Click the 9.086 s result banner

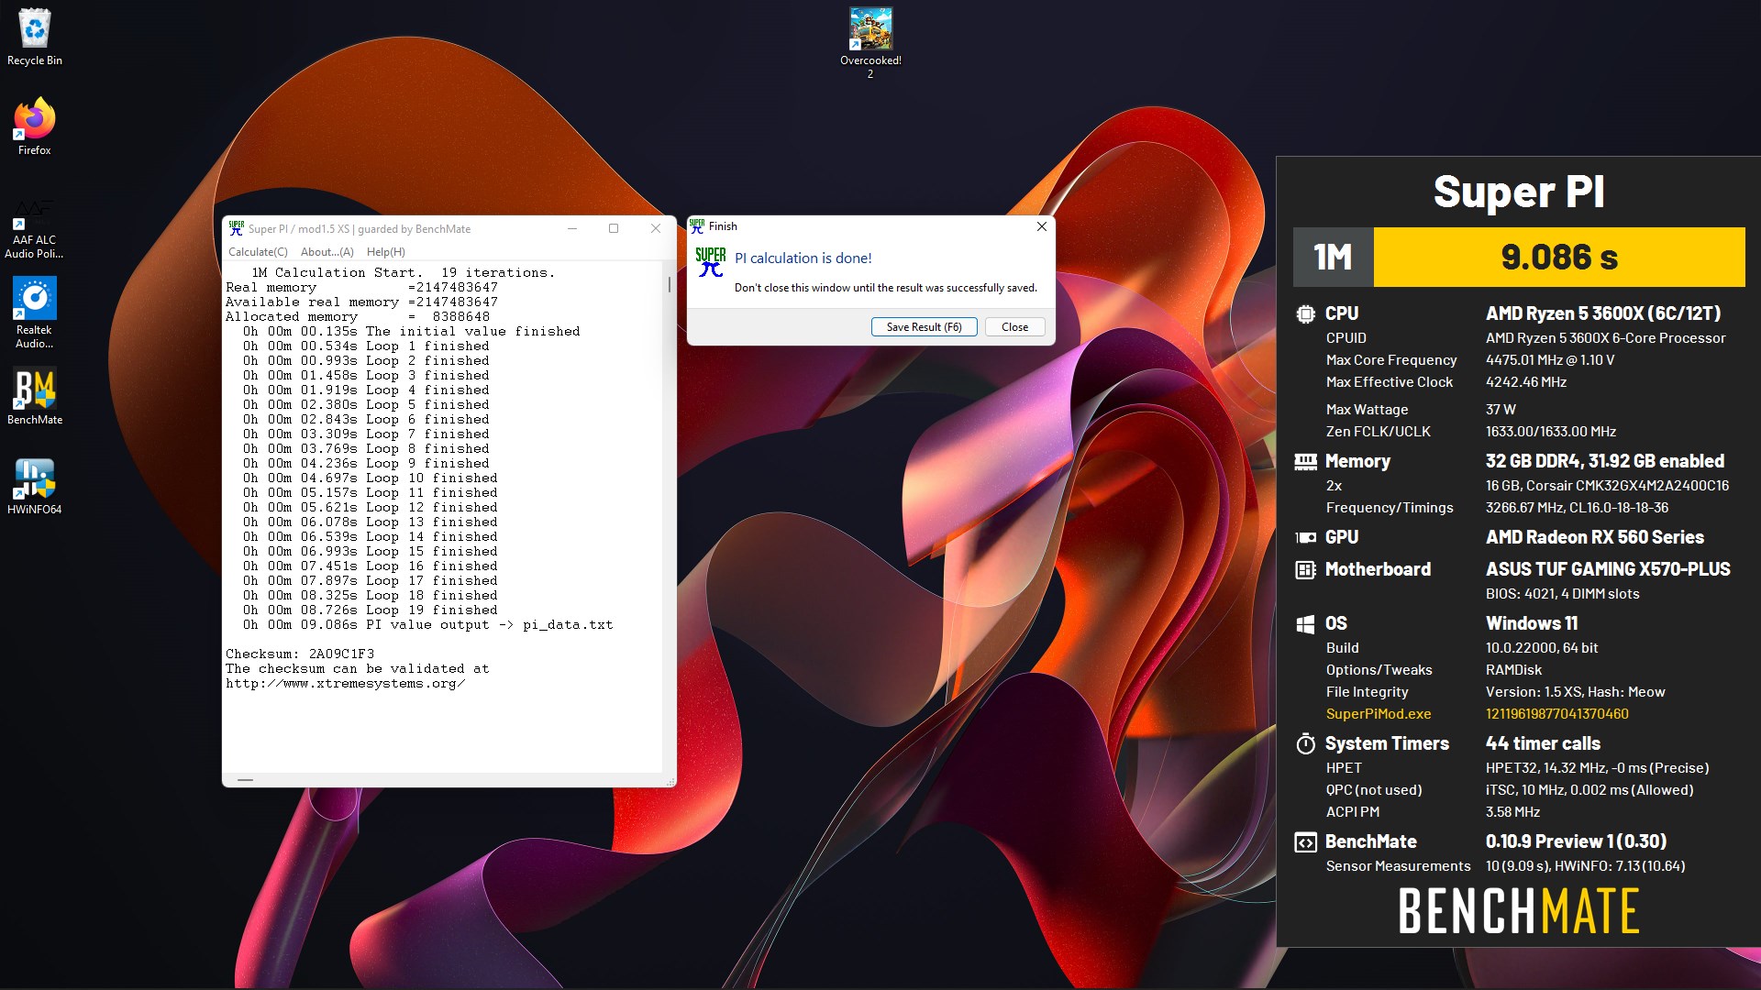1558,258
